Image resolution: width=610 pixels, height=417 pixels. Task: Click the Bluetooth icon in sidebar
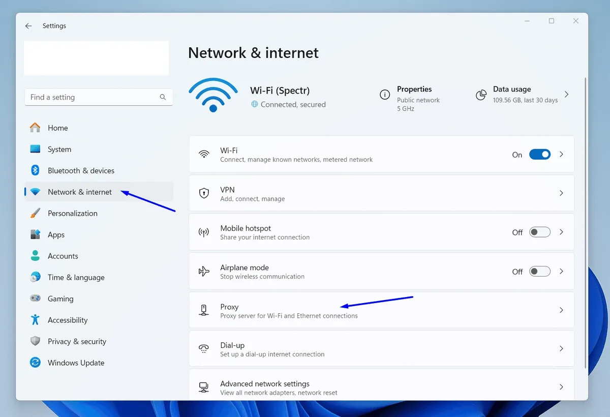point(35,170)
